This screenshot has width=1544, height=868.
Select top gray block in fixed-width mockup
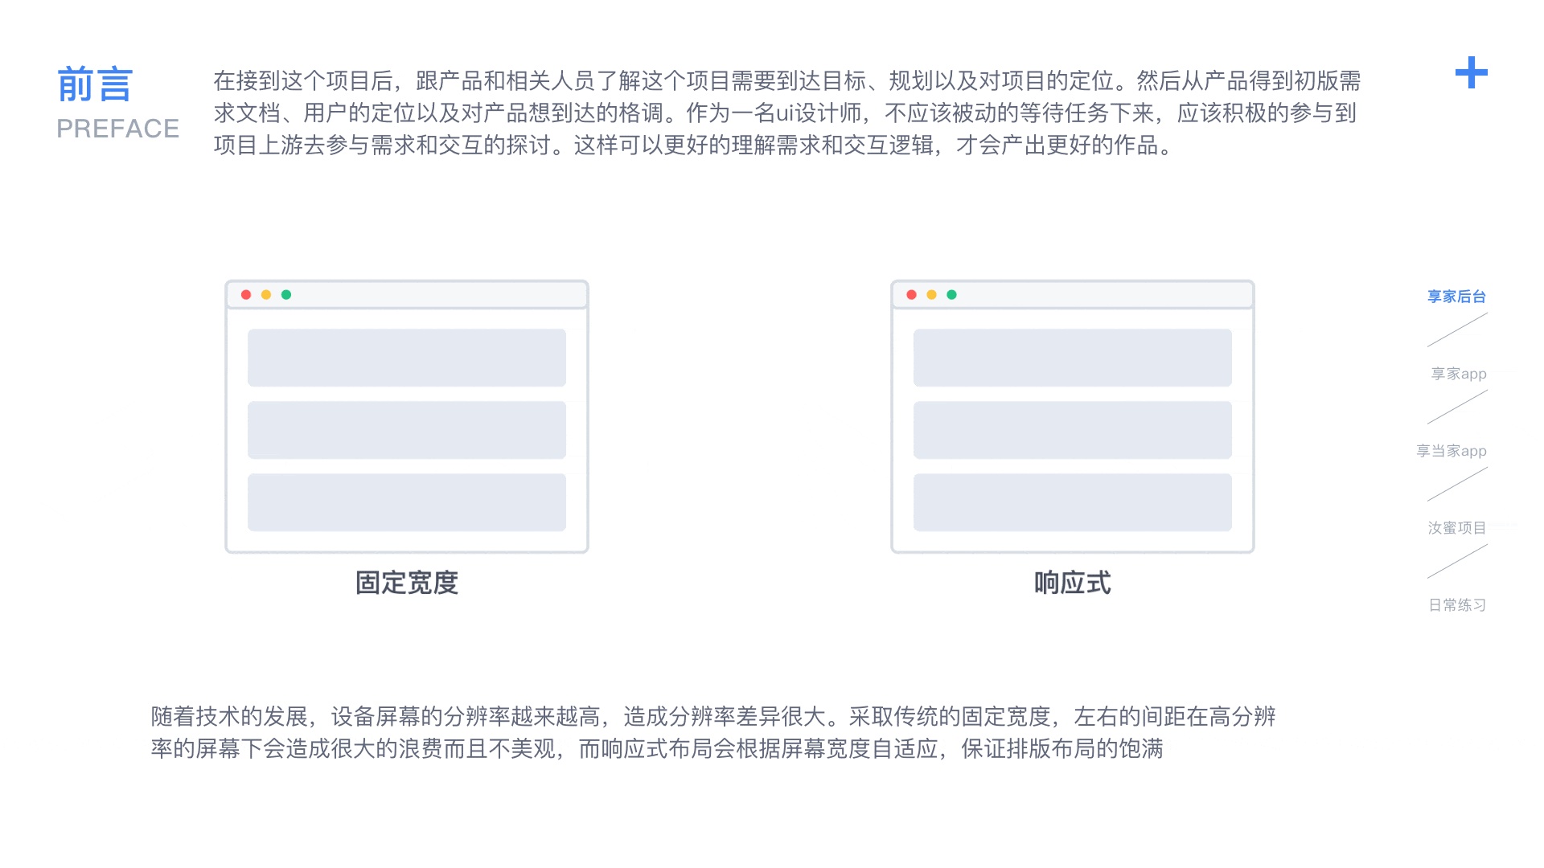(x=406, y=358)
